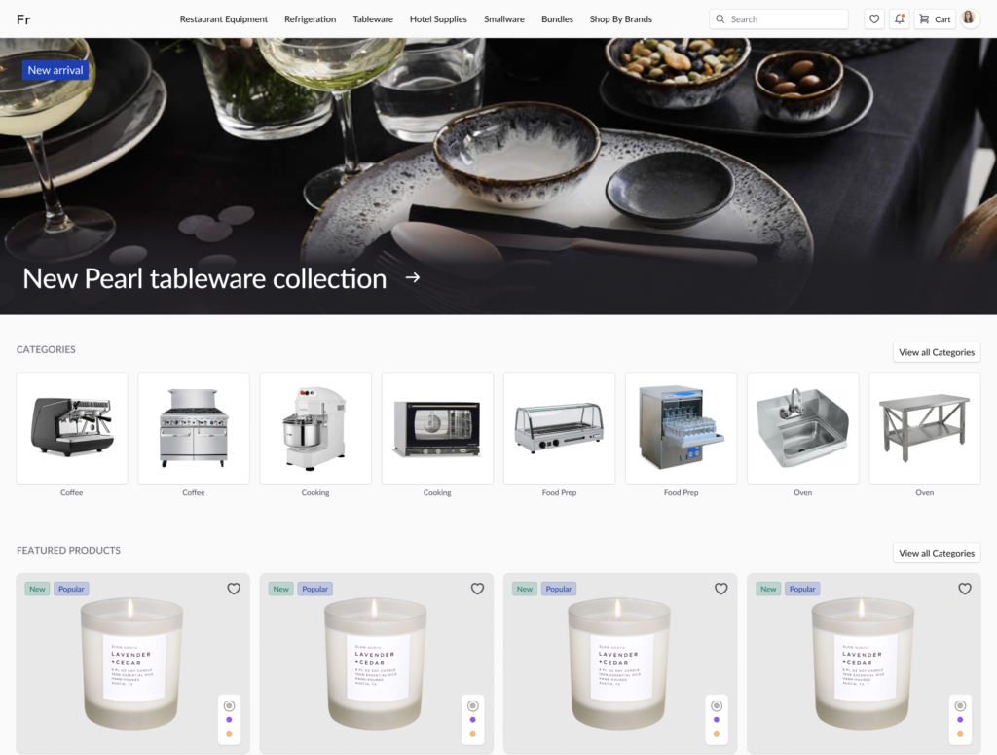The height and width of the screenshot is (755, 997).
Task: Open the wishlist heart icon in the header
Action: [874, 19]
